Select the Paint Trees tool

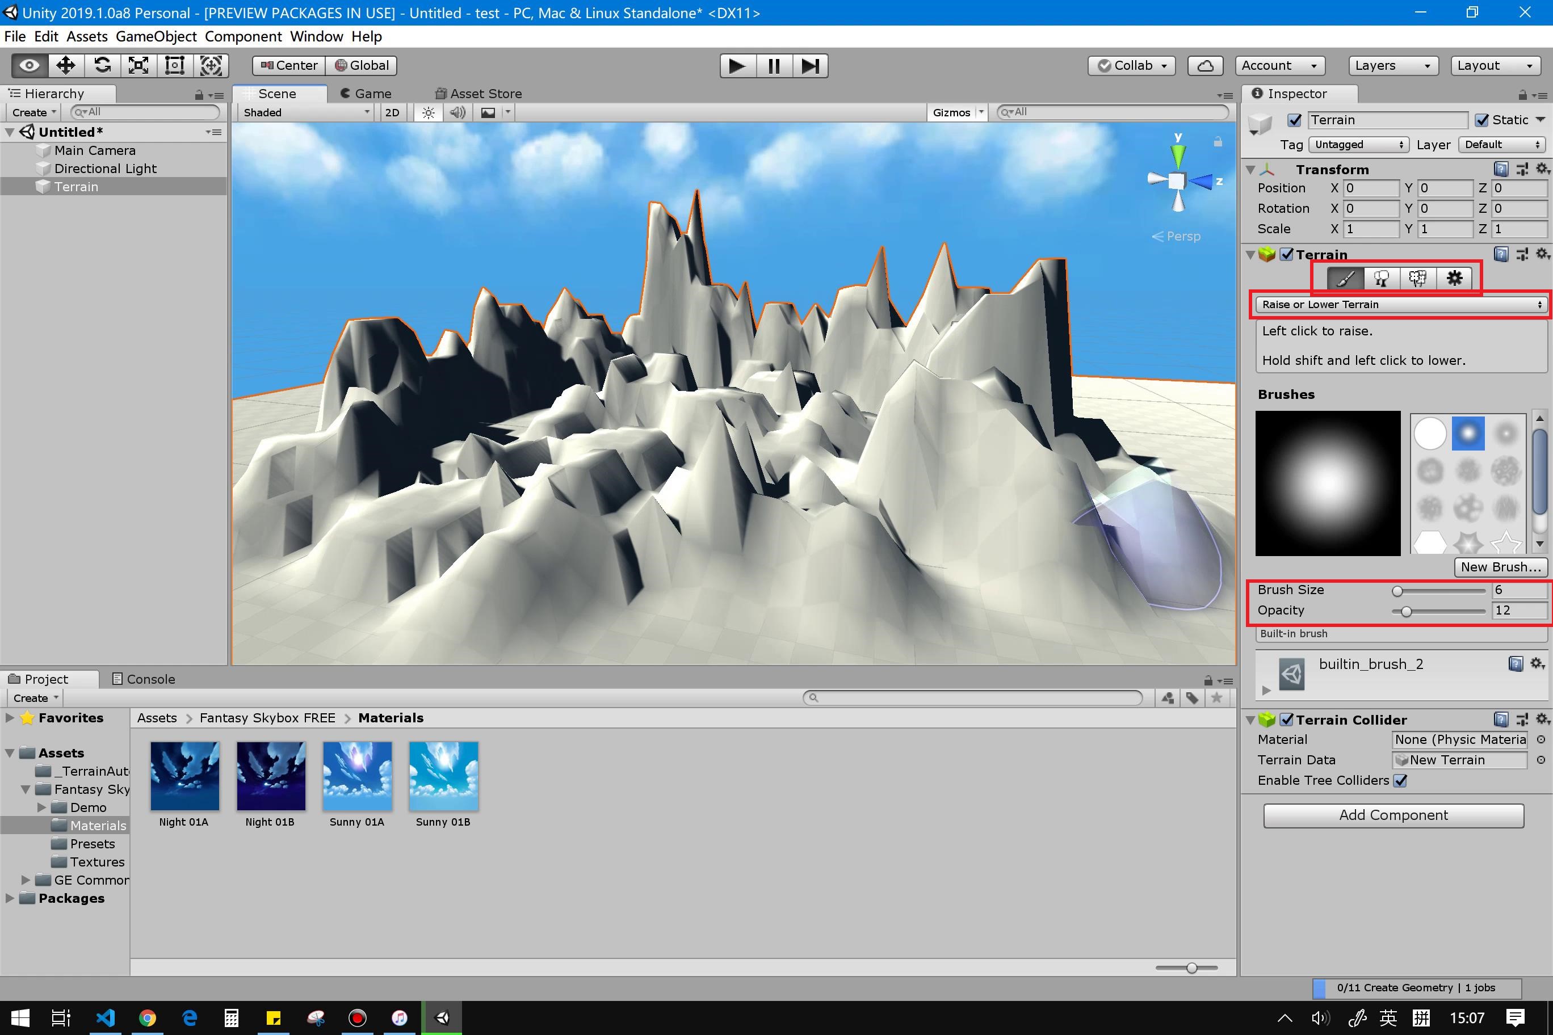(x=1382, y=279)
